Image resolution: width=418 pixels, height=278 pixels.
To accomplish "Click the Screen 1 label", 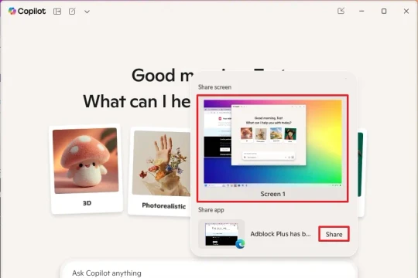I will point(272,194).
